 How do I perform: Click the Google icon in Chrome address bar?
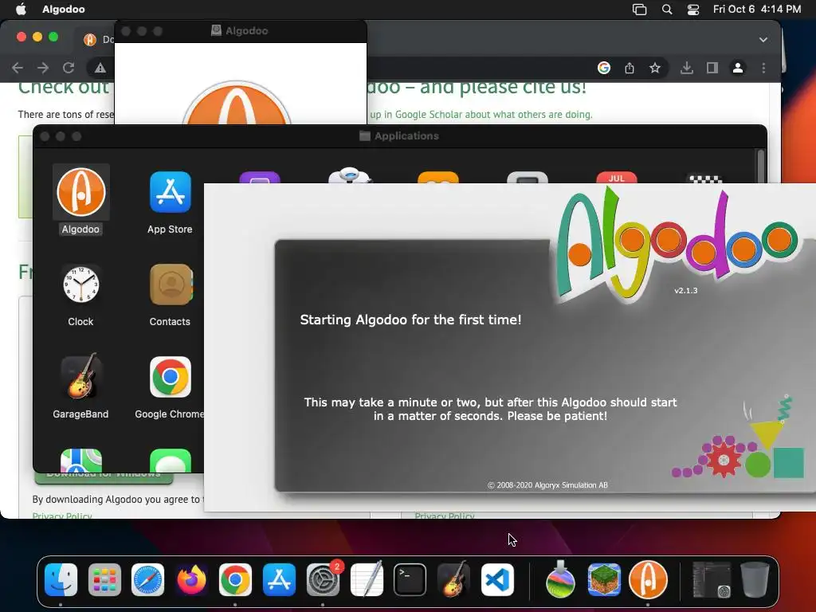604,68
